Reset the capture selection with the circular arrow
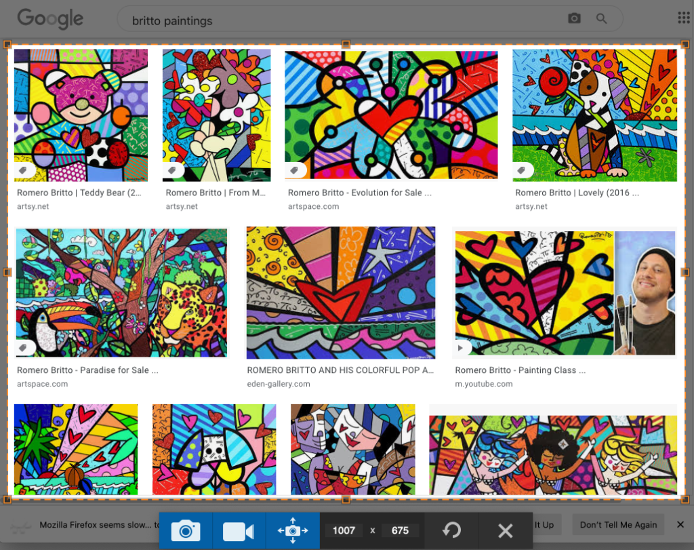The width and height of the screenshot is (694, 550). [451, 530]
